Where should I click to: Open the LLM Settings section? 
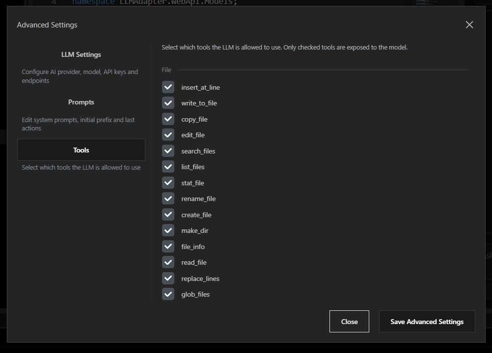[81, 54]
